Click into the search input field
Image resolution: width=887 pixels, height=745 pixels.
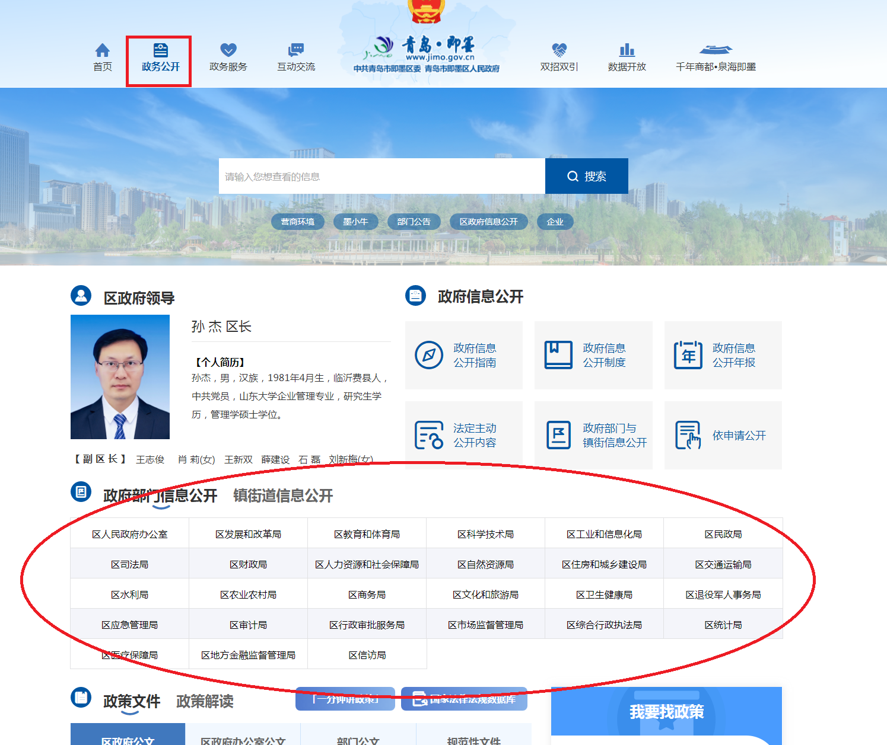[381, 177]
